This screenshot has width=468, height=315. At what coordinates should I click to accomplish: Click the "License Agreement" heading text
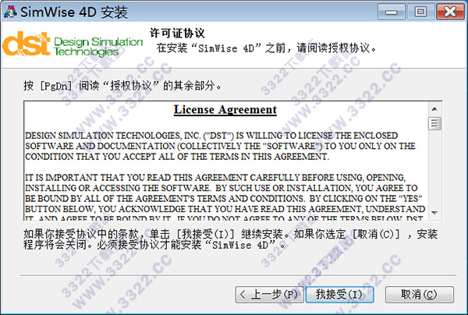pyautogui.click(x=225, y=110)
